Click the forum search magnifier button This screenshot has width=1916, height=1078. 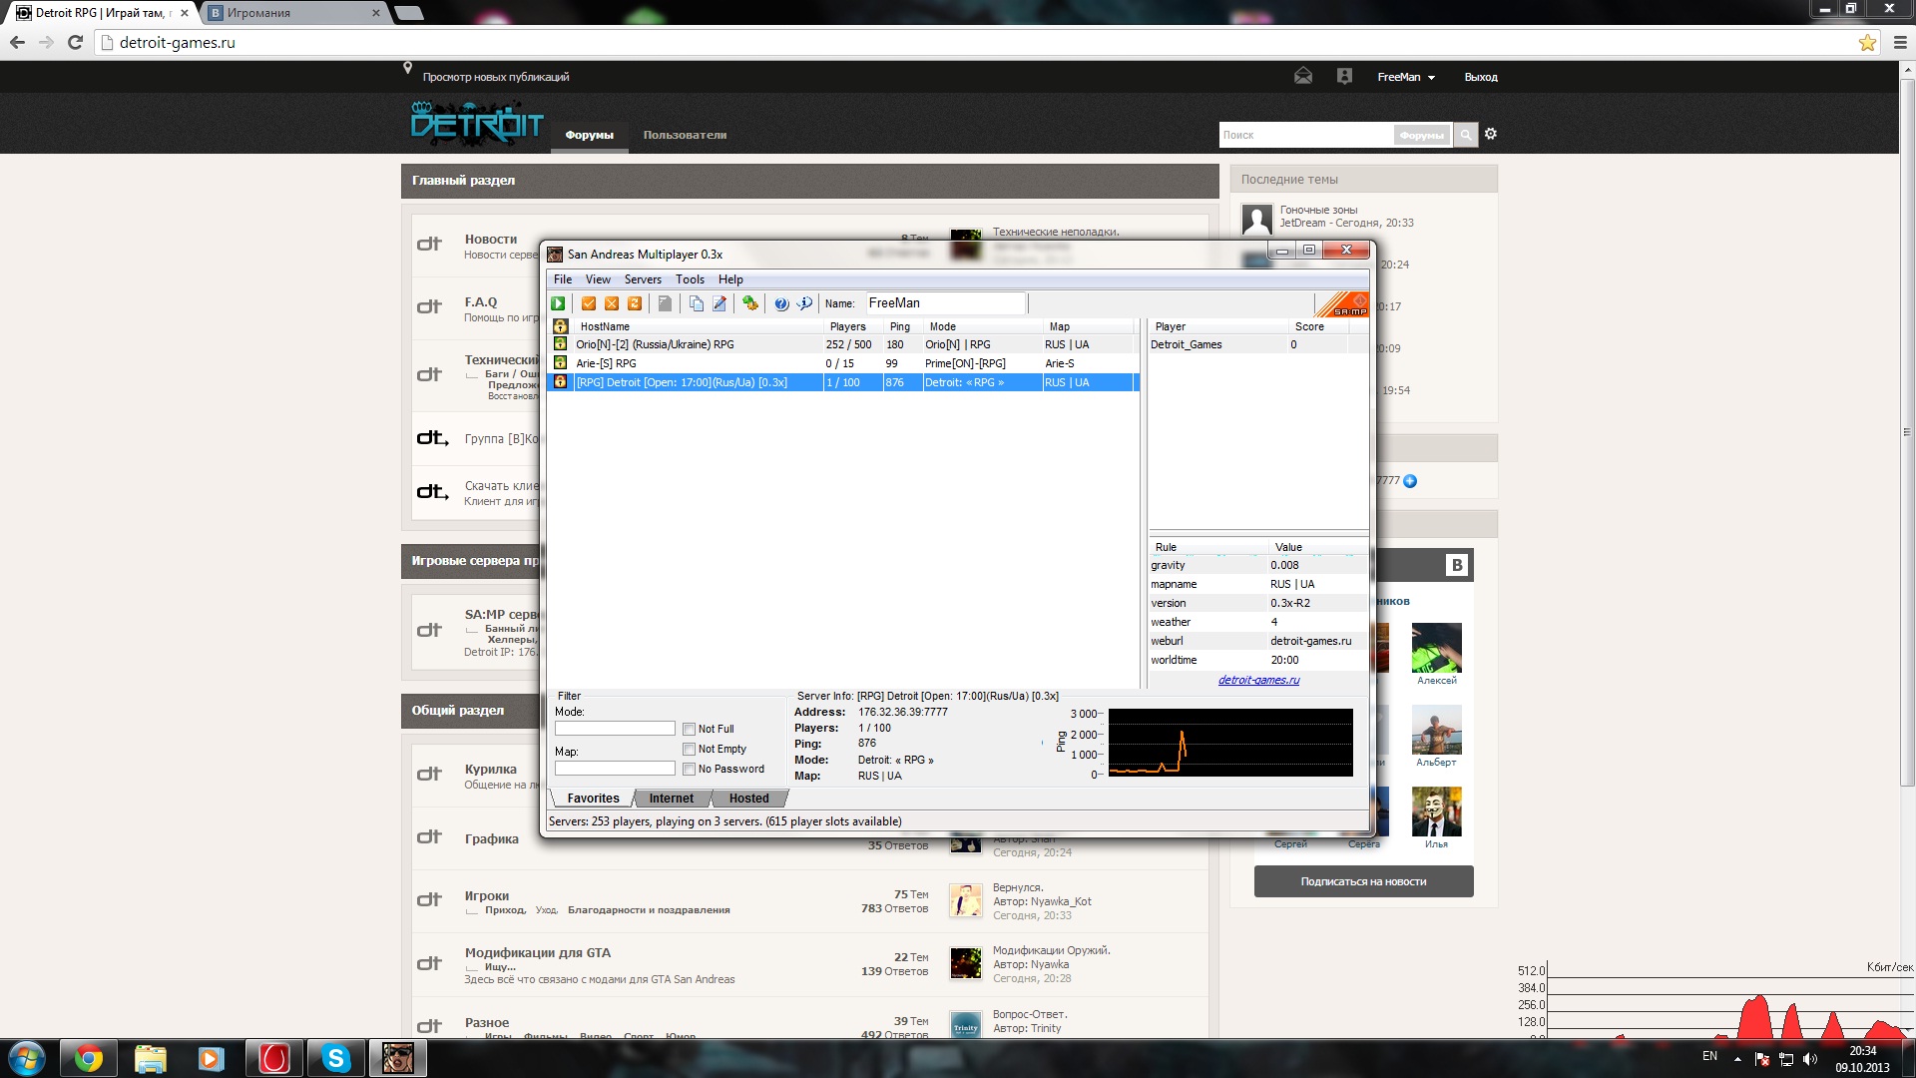tap(1465, 135)
